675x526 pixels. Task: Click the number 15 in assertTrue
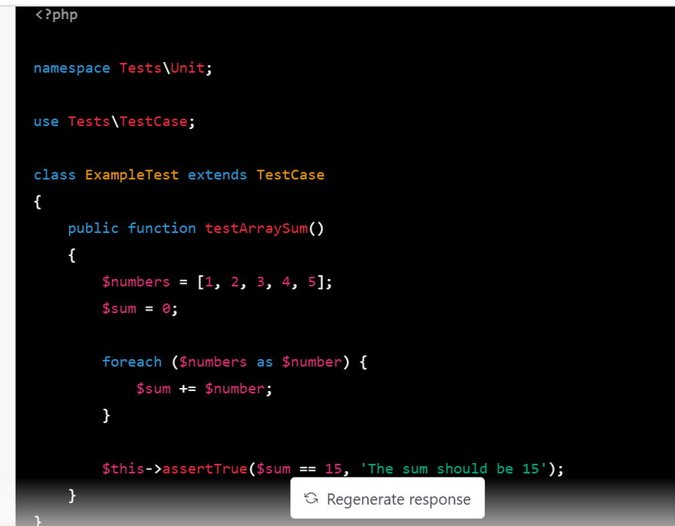334,468
